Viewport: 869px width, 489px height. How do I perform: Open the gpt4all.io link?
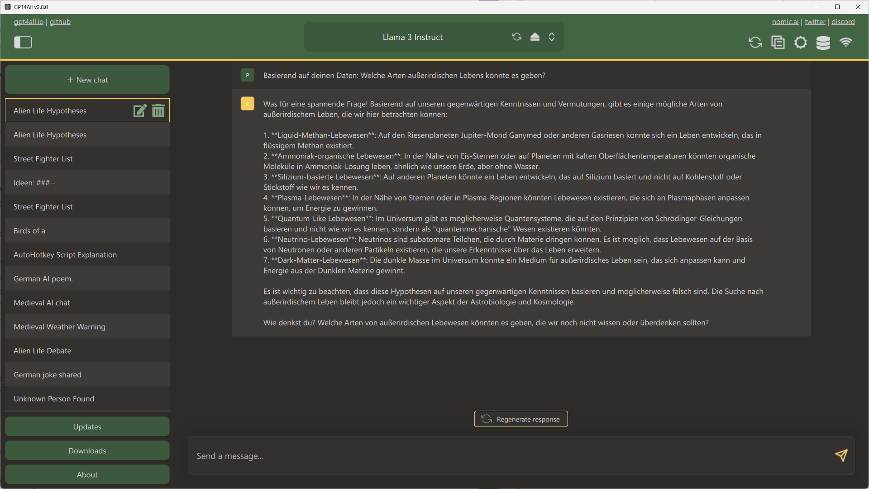pyautogui.click(x=29, y=22)
